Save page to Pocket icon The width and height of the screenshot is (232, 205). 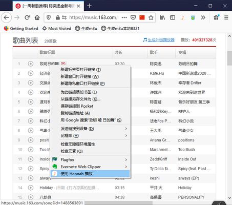pyautogui.click(x=133, y=17)
